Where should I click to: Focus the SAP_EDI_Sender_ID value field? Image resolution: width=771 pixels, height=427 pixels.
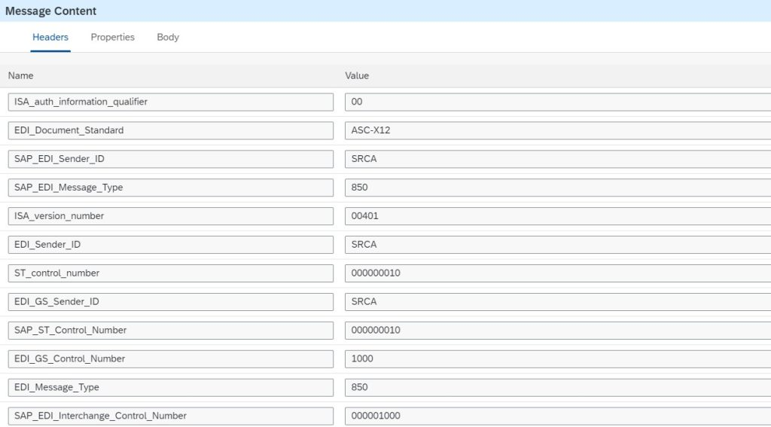[x=557, y=159]
